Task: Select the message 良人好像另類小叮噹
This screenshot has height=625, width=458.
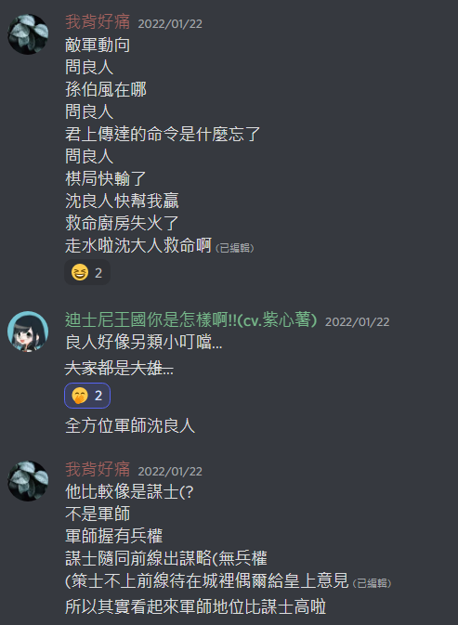Action: tap(143, 342)
